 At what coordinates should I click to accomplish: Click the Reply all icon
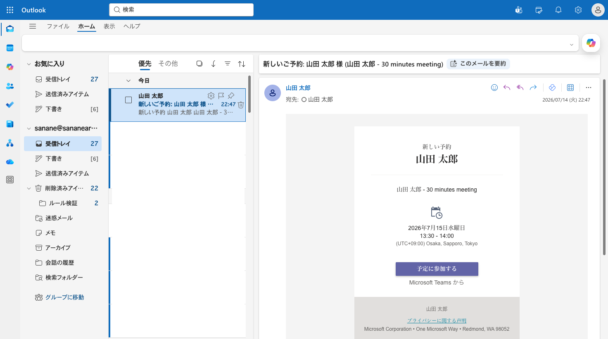[520, 88]
